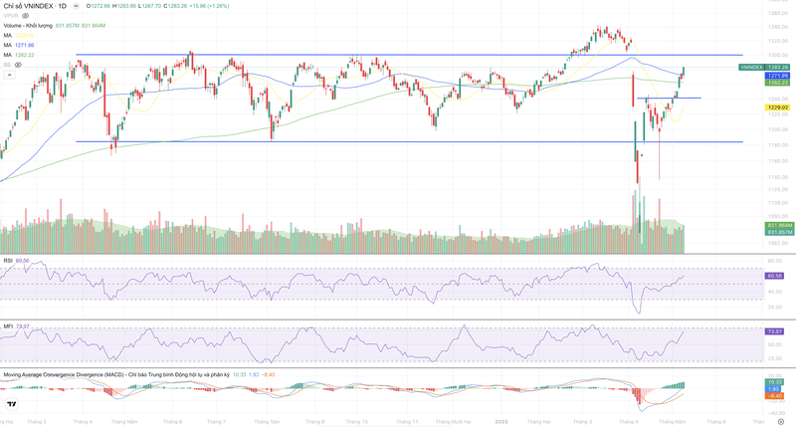Select the upper horizontal resistance line near 1300

point(409,55)
